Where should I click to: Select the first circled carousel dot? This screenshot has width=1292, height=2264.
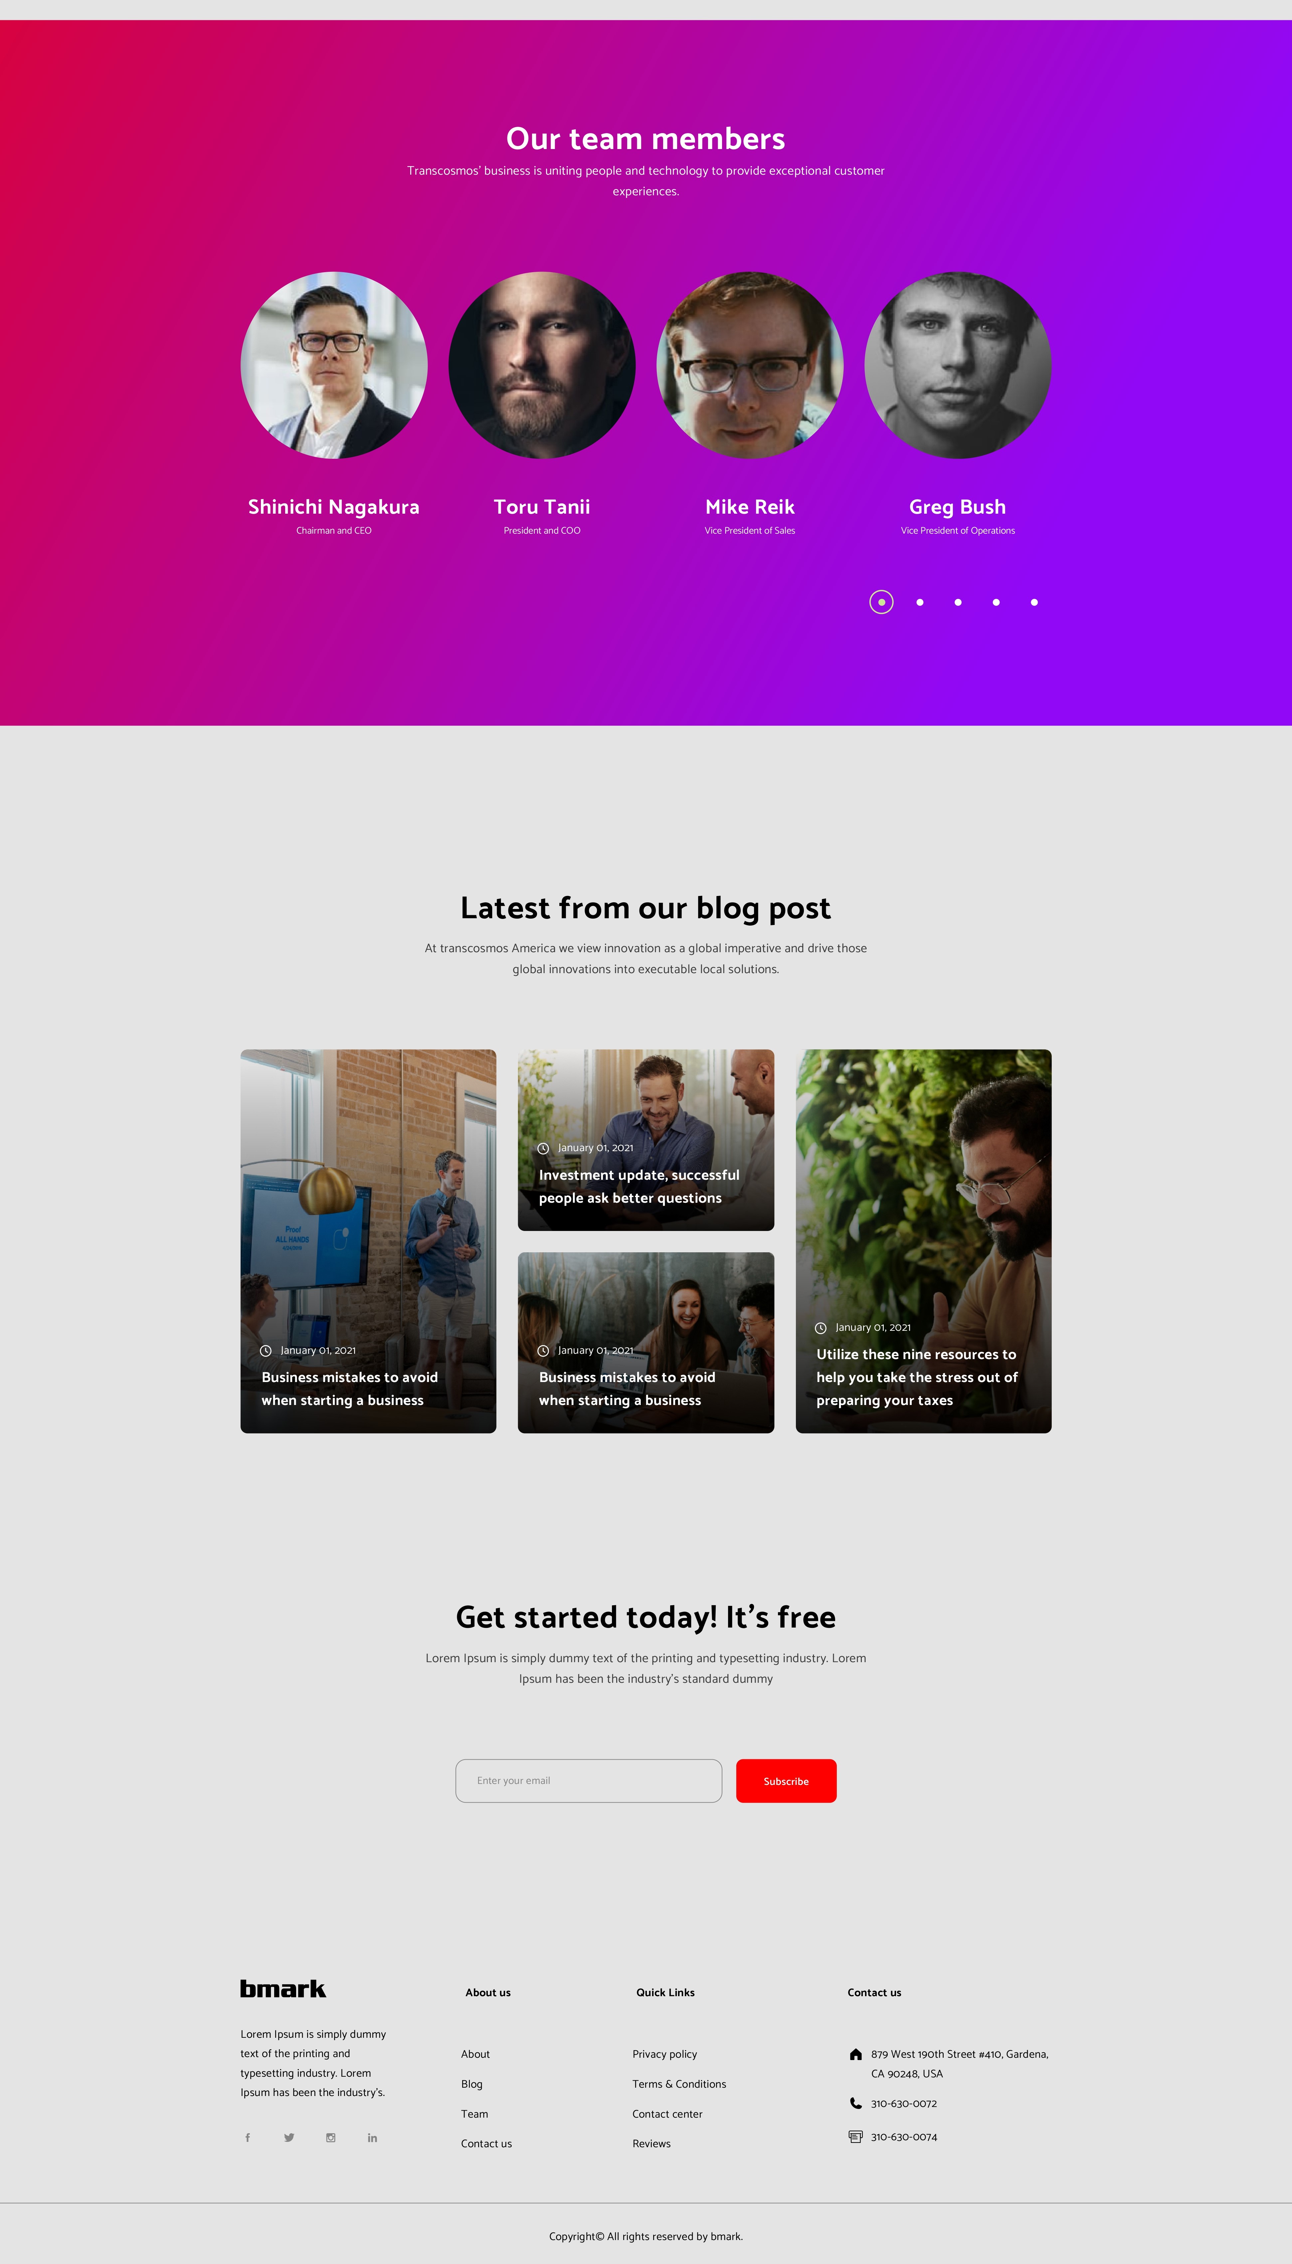point(881,603)
